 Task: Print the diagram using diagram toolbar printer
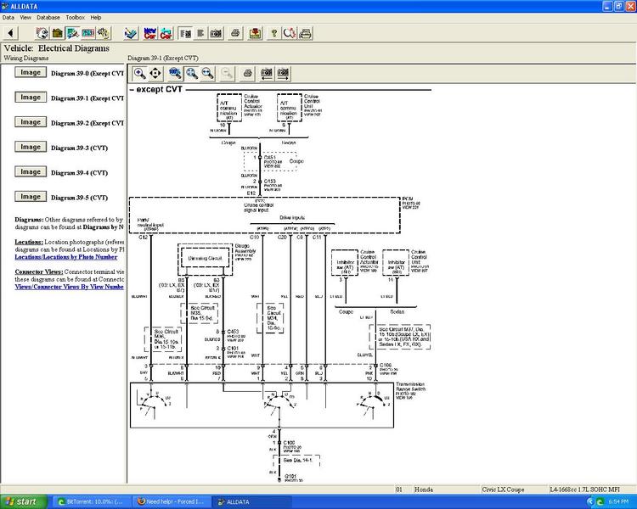[x=247, y=73]
